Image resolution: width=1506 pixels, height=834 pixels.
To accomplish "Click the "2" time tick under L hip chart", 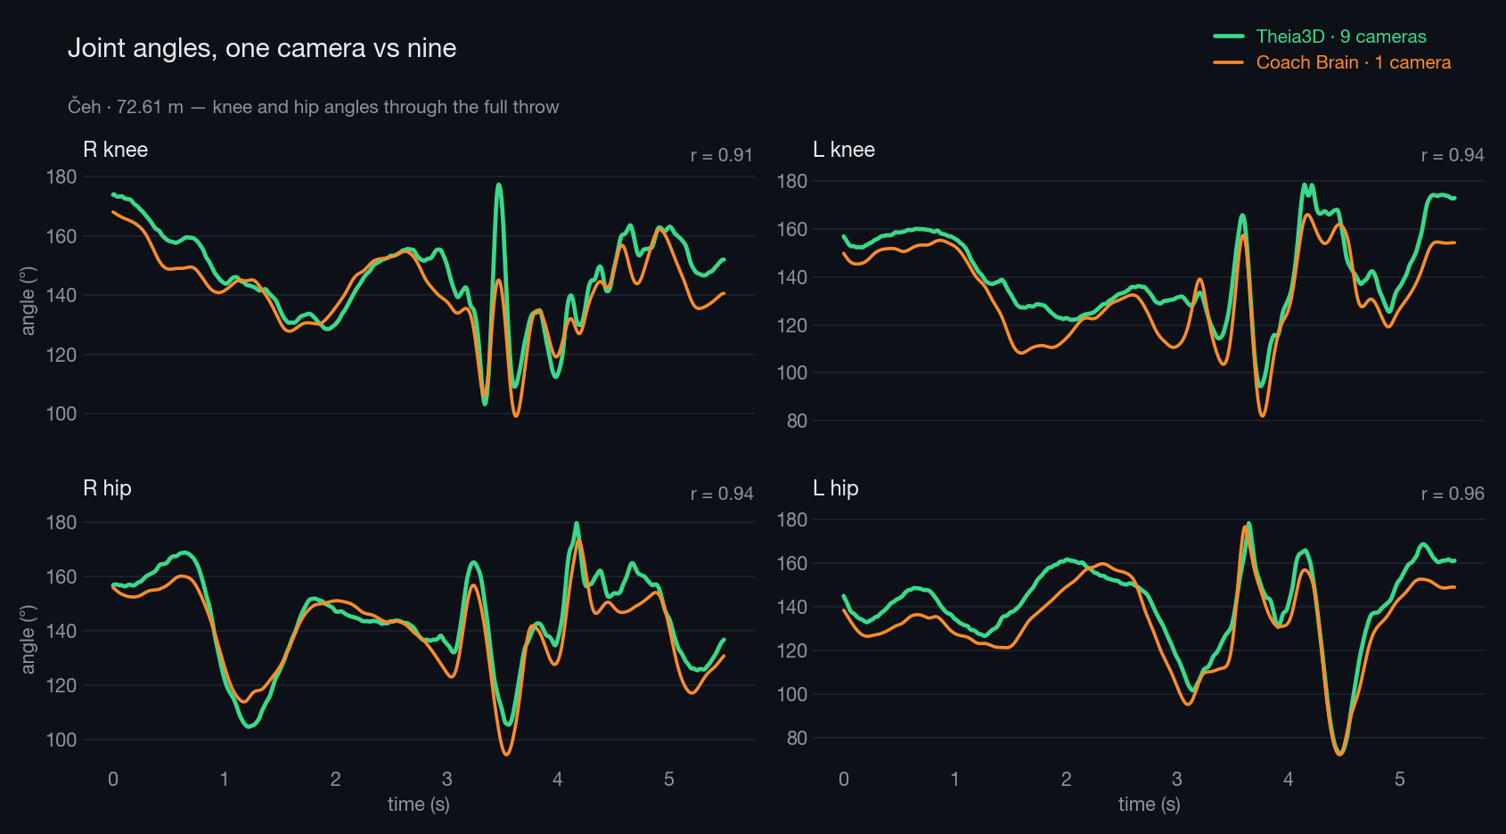I will [x=1066, y=779].
